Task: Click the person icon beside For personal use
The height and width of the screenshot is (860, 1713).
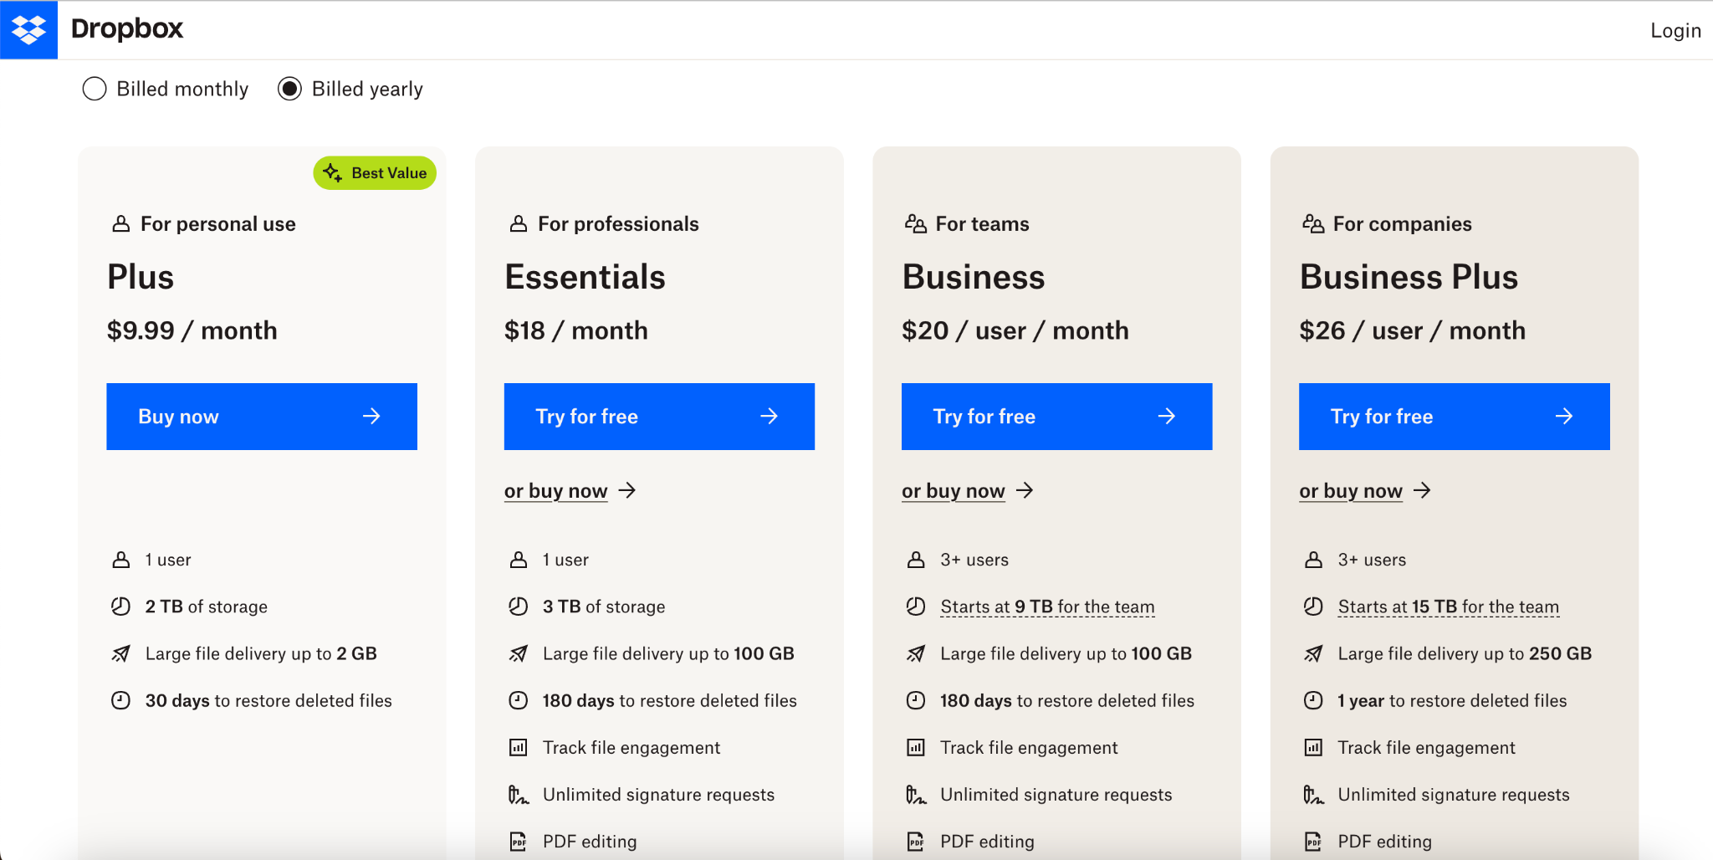Action: tap(120, 223)
